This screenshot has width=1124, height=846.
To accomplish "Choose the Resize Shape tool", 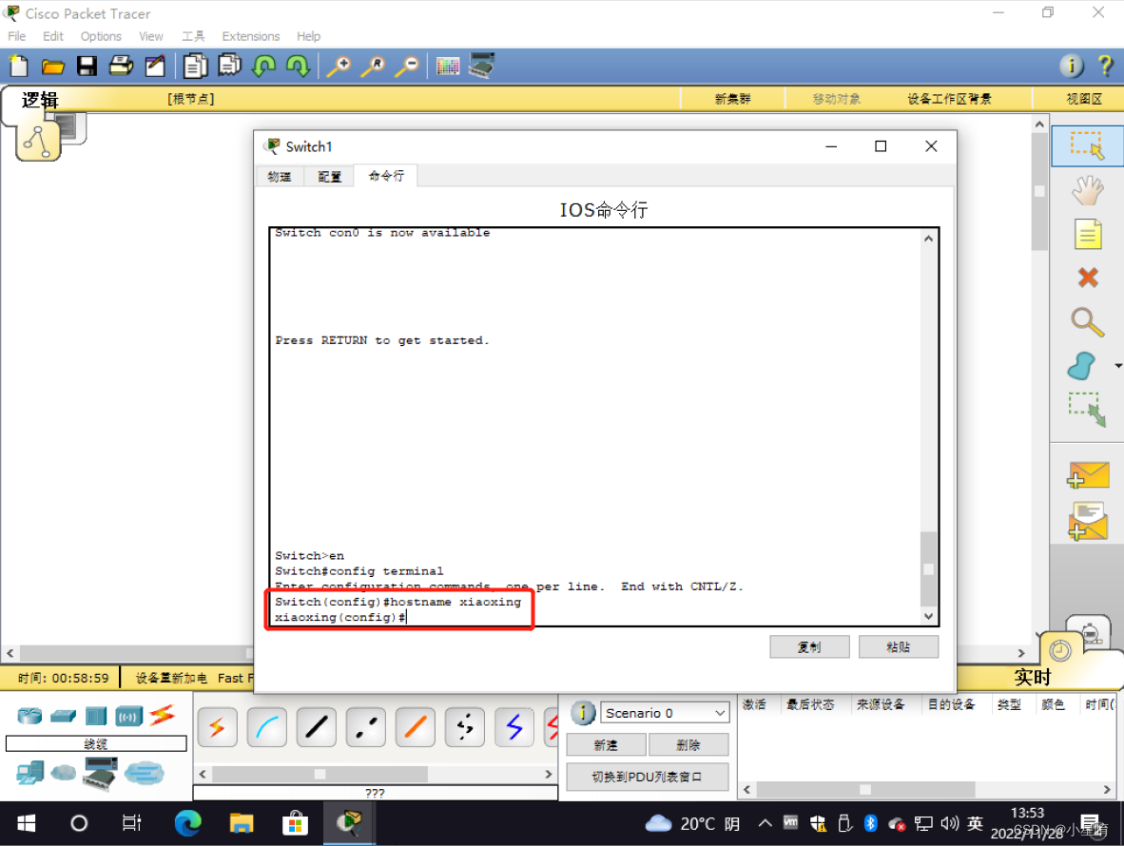I will coord(1088,409).
